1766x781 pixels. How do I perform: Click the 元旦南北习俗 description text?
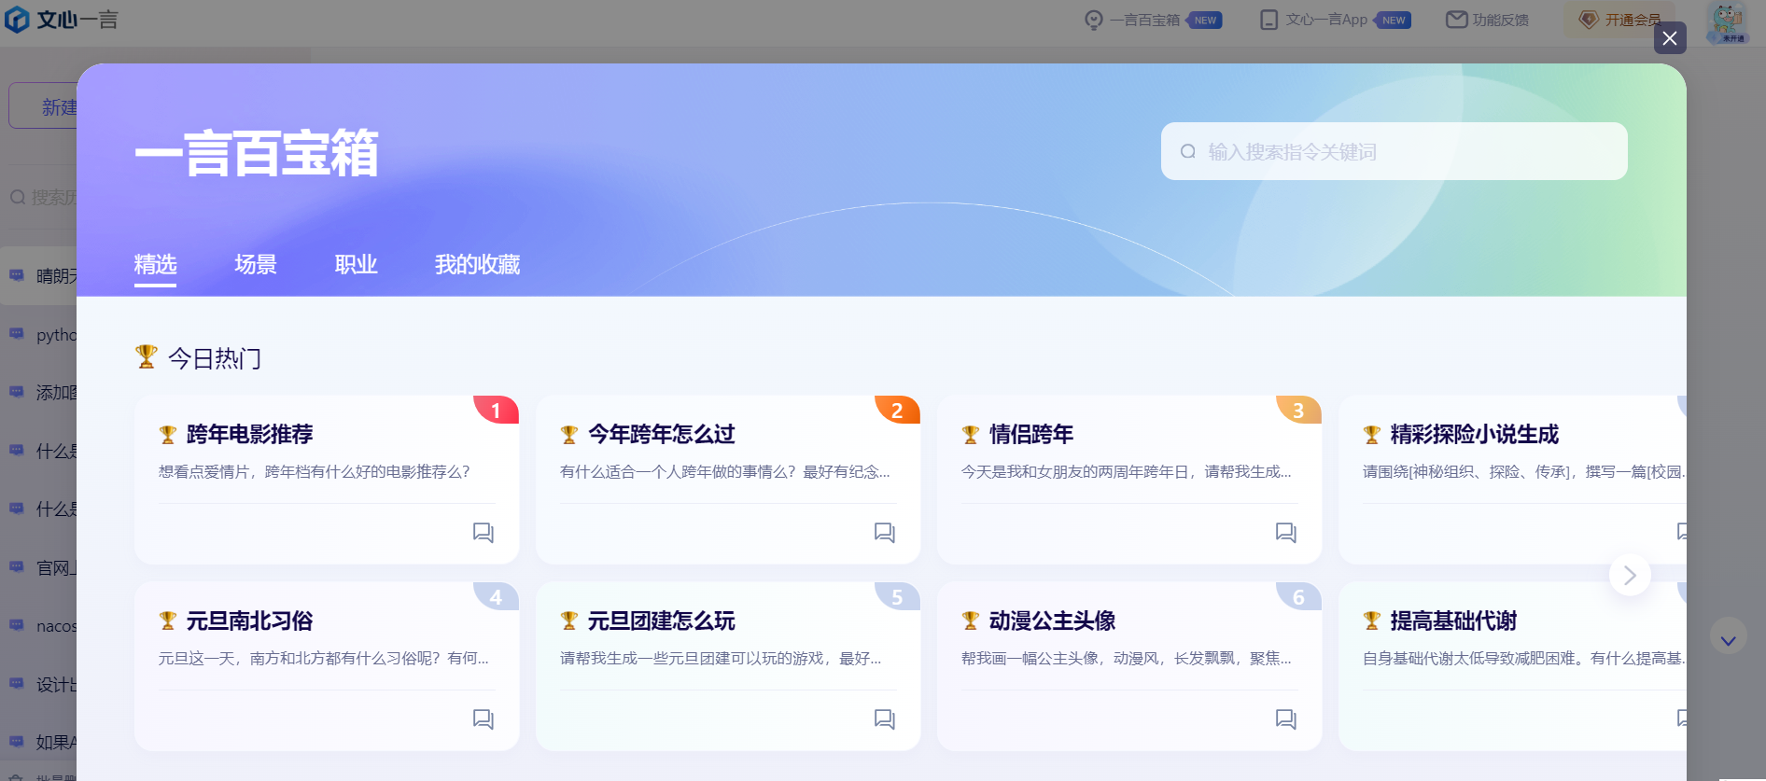(x=323, y=659)
